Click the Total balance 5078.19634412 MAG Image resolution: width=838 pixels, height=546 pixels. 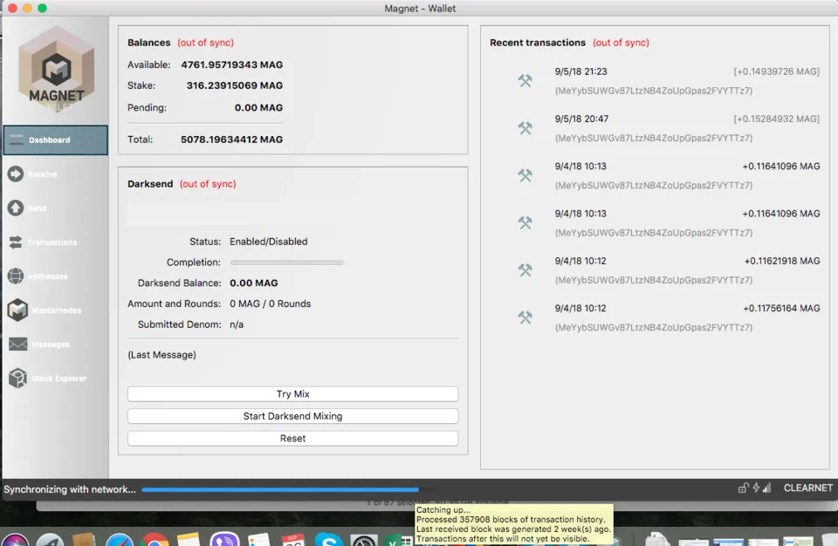click(232, 140)
